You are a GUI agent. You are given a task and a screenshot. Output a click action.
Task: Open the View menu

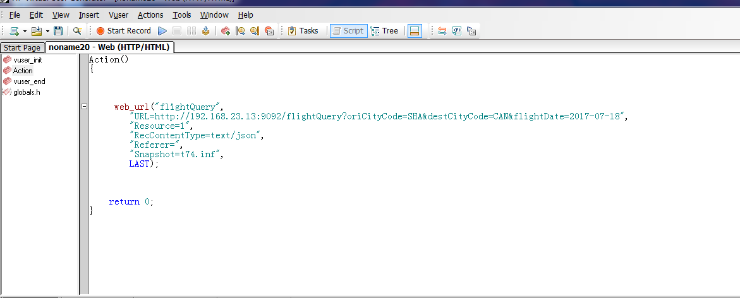(x=61, y=15)
